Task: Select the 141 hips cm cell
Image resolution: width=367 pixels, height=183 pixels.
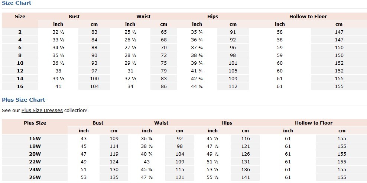Action: [245, 177]
